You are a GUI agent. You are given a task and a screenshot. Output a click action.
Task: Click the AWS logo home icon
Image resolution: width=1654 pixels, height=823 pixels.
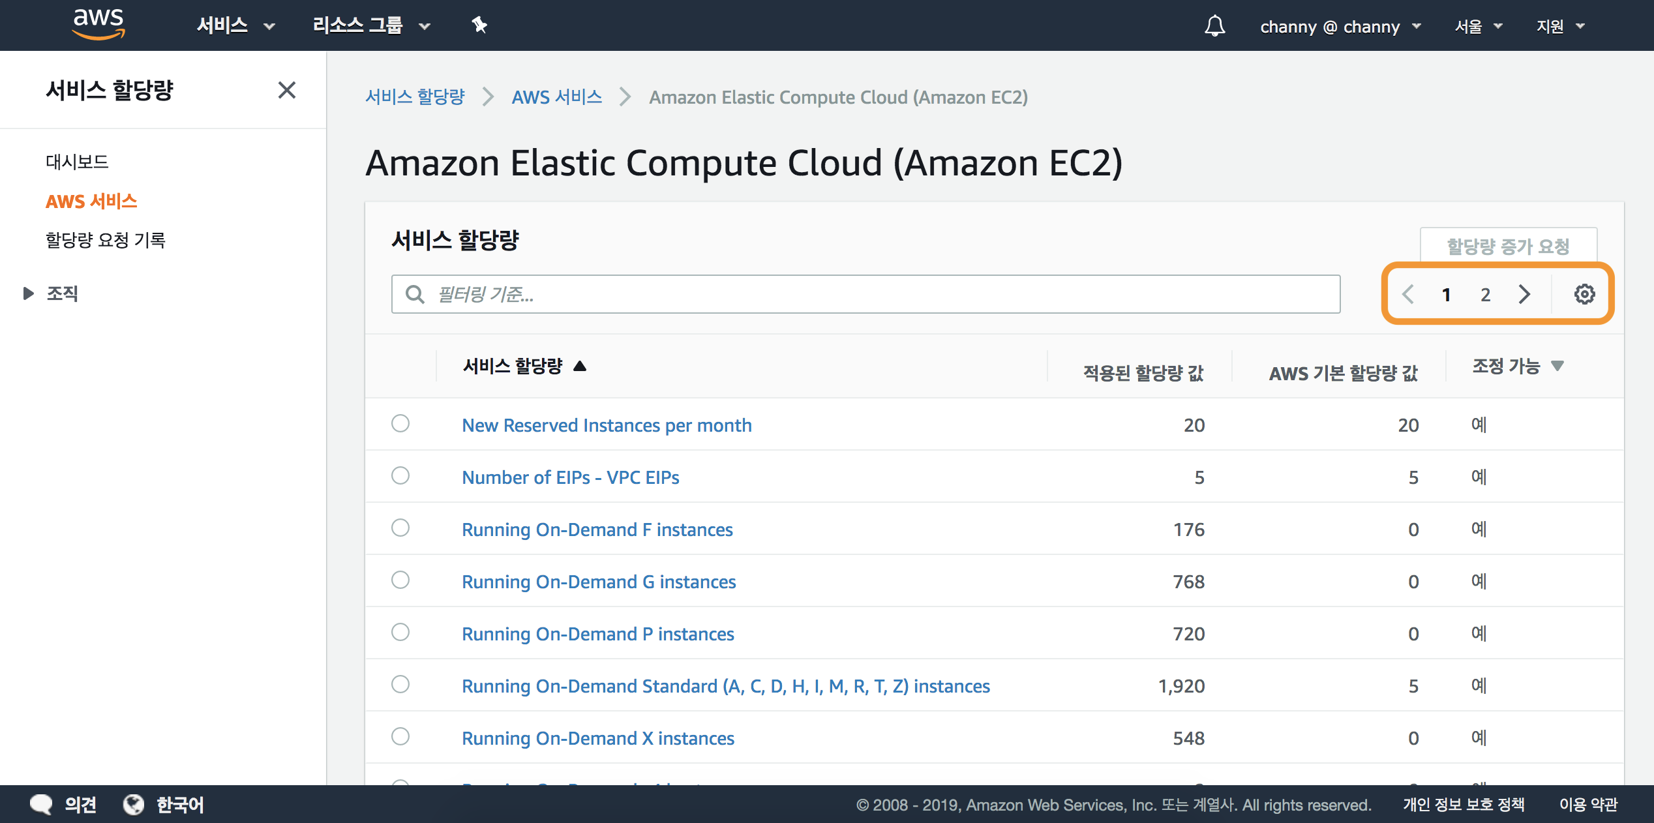(98, 25)
